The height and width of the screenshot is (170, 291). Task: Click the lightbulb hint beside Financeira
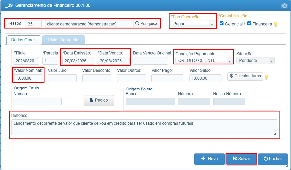point(276,24)
